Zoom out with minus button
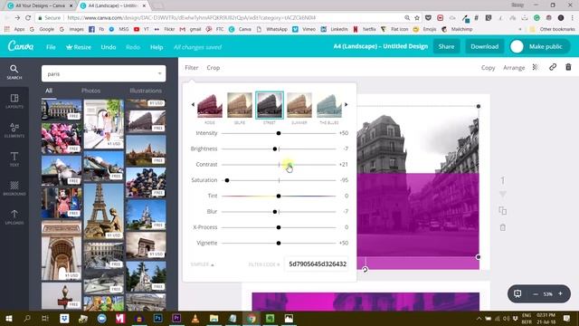579x326 pixels. click(536, 293)
